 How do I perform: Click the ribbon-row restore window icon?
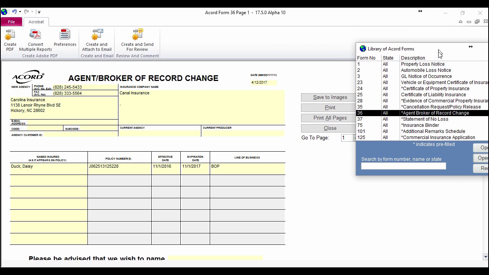click(x=477, y=22)
